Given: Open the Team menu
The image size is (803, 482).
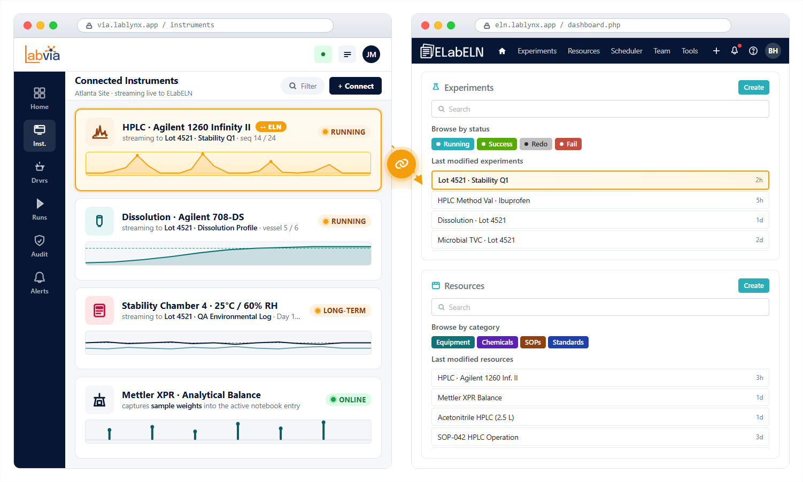Looking at the screenshot, I should pos(662,51).
